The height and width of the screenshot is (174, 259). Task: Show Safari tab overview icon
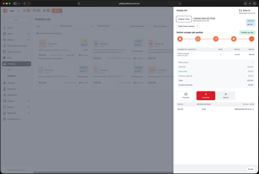(x=254, y=4)
